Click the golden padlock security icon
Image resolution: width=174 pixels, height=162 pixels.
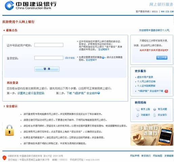(x=9, y=130)
